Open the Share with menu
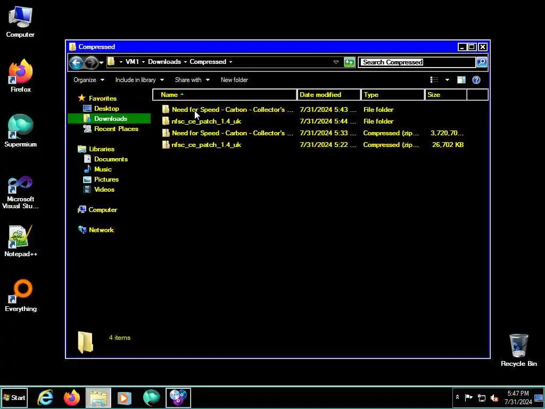 tap(192, 80)
